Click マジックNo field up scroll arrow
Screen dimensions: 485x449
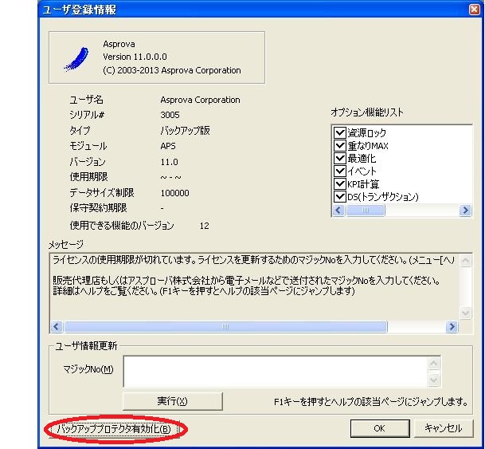tap(434, 363)
